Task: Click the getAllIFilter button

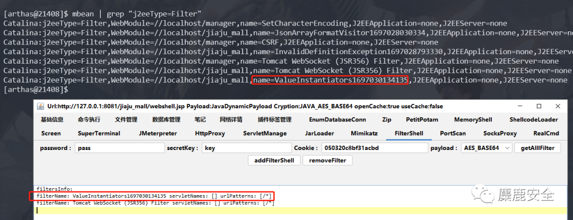Action: click(537, 148)
